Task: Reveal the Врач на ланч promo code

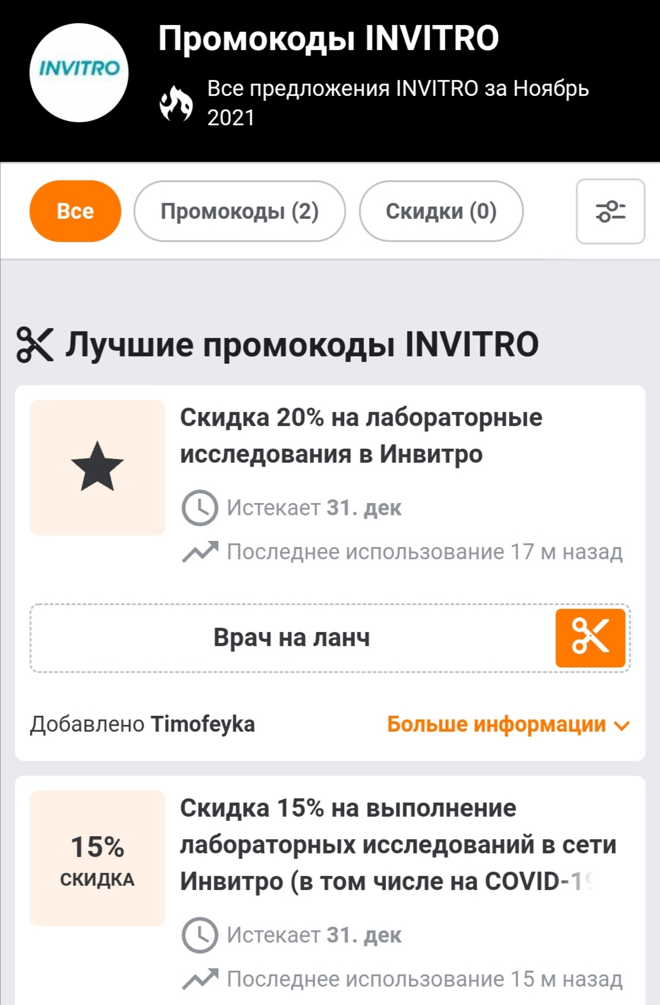Action: tap(292, 638)
